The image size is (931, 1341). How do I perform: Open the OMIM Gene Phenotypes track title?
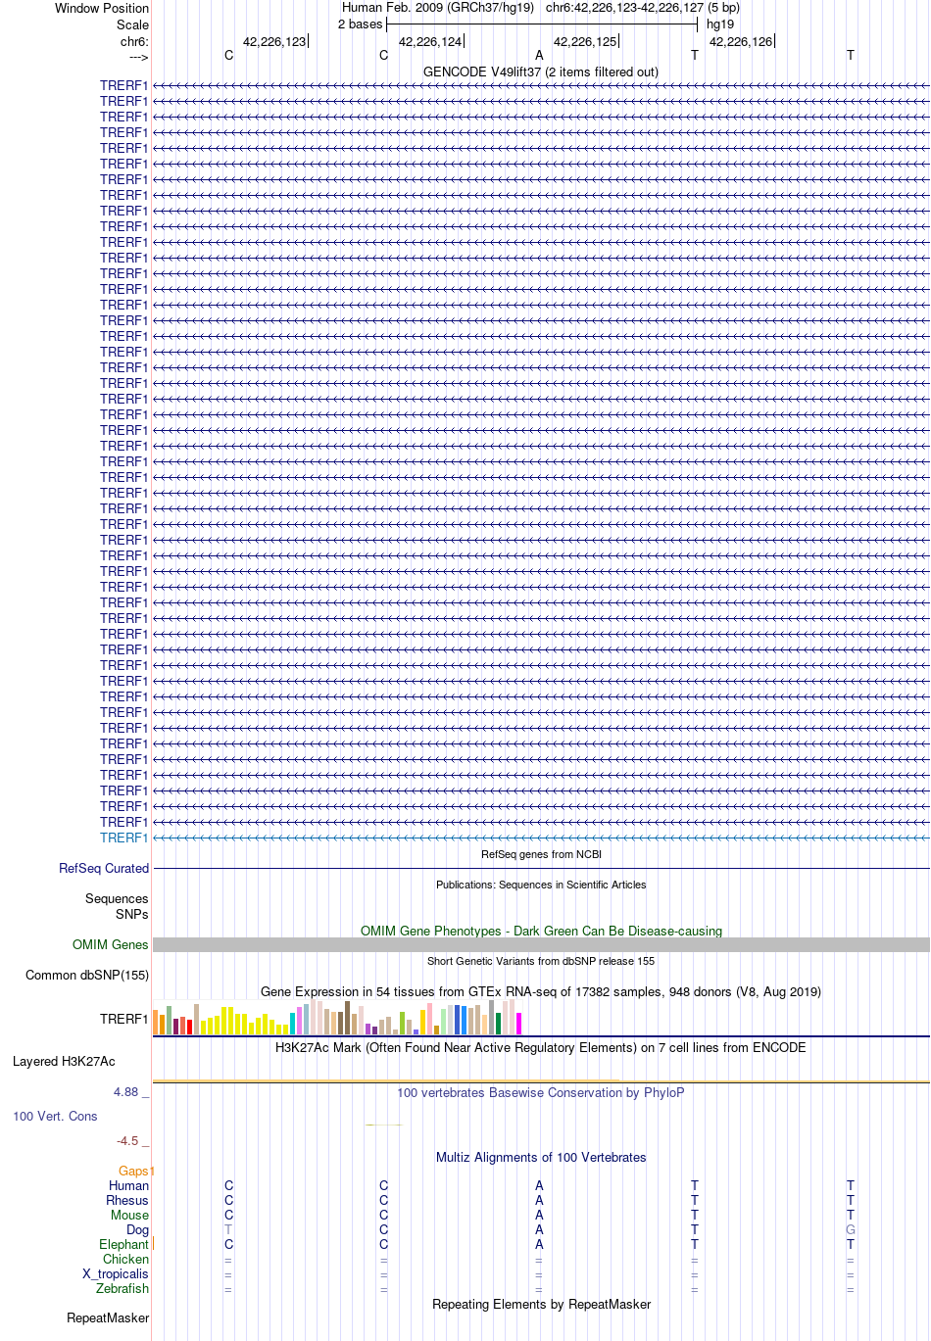(x=541, y=931)
